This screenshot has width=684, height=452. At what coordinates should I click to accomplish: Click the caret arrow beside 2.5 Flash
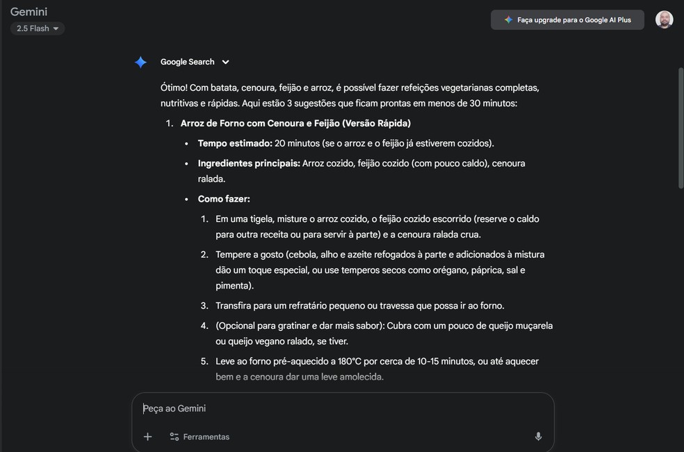coord(54,28)
